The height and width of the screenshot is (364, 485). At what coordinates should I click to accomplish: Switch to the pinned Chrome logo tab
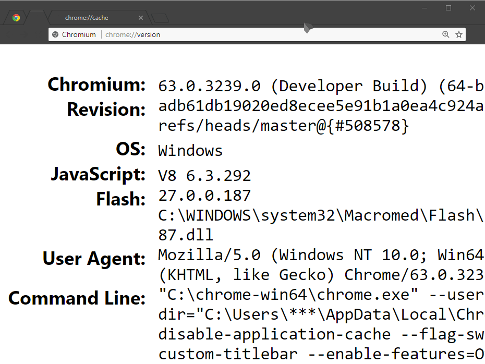coord(16,18)
